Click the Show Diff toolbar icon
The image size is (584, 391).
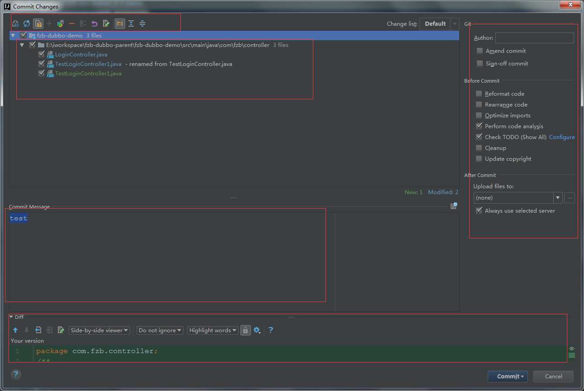(x=15, y=23)
